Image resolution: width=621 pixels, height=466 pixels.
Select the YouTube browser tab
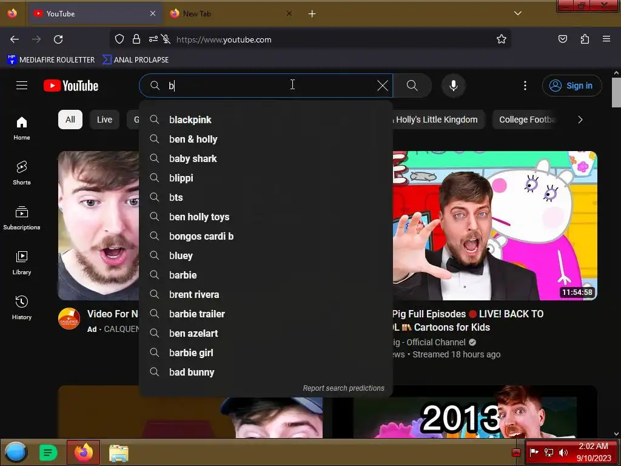(95, 14)
